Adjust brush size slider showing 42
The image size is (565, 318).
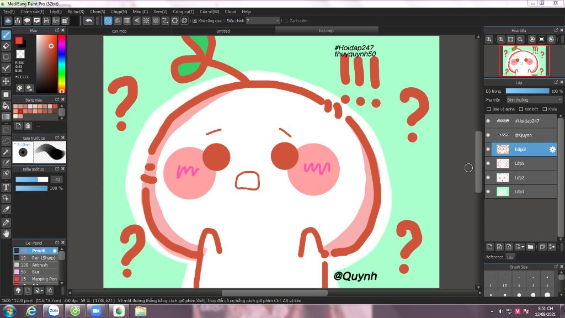click(x=31, y=179)
